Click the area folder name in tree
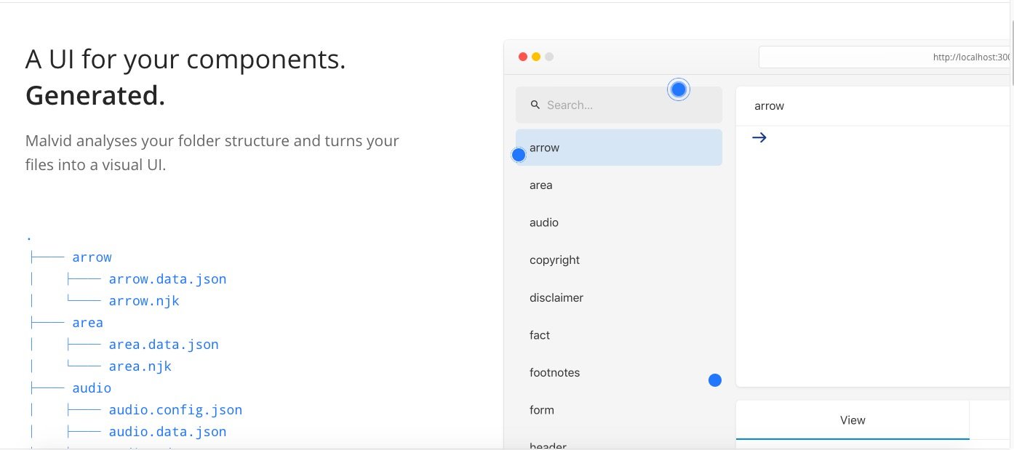Screen dimensions: 1014x450 (87, 323)
